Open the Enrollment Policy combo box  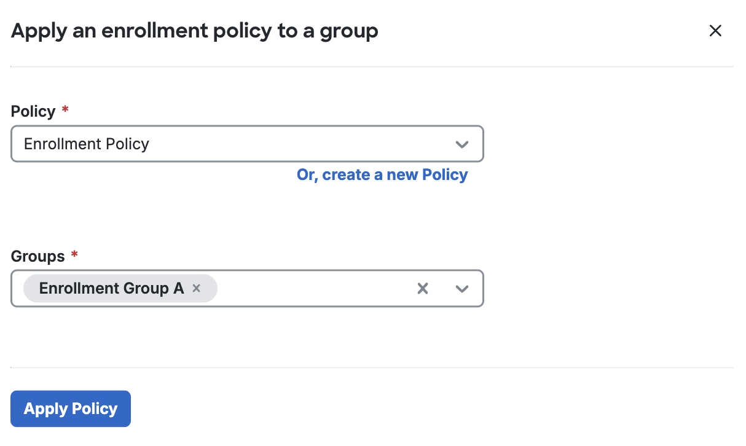coord(246,144)
